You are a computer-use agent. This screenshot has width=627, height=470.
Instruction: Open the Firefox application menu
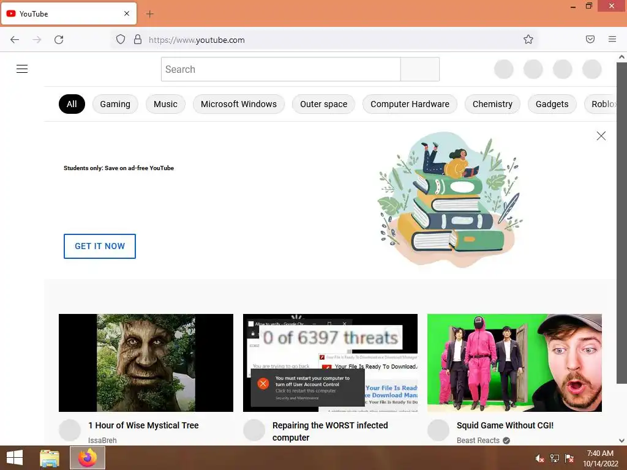point(612,39)
